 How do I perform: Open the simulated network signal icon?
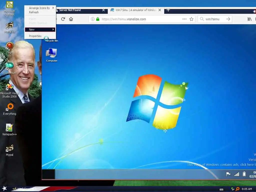click(x=236, y=174)
